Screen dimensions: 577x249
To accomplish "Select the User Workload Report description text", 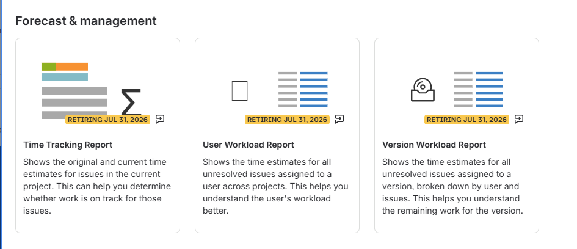I will (x=275, y=187).
